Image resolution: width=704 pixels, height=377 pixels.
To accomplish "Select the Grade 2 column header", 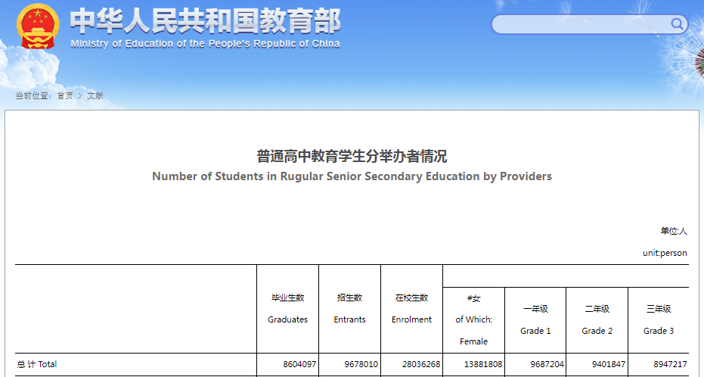I will pyautogui.click(x=597, y=320).
